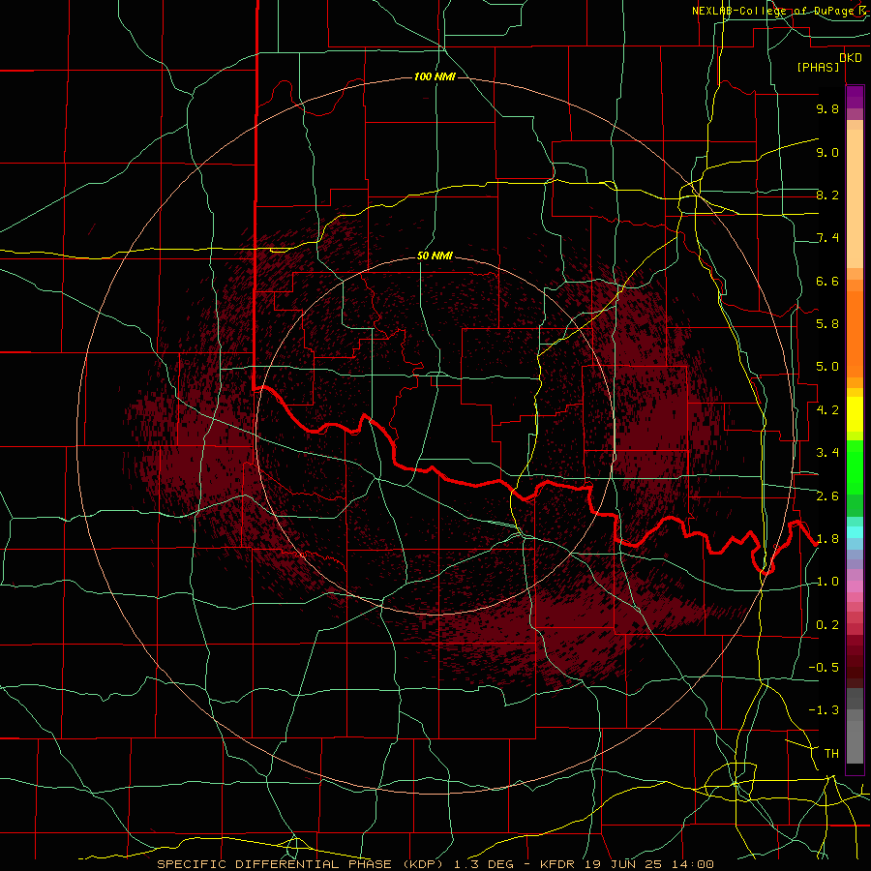871x871 pixels.
Task: Pick the cyan band of the color bar
Action: tap(855, 532)
